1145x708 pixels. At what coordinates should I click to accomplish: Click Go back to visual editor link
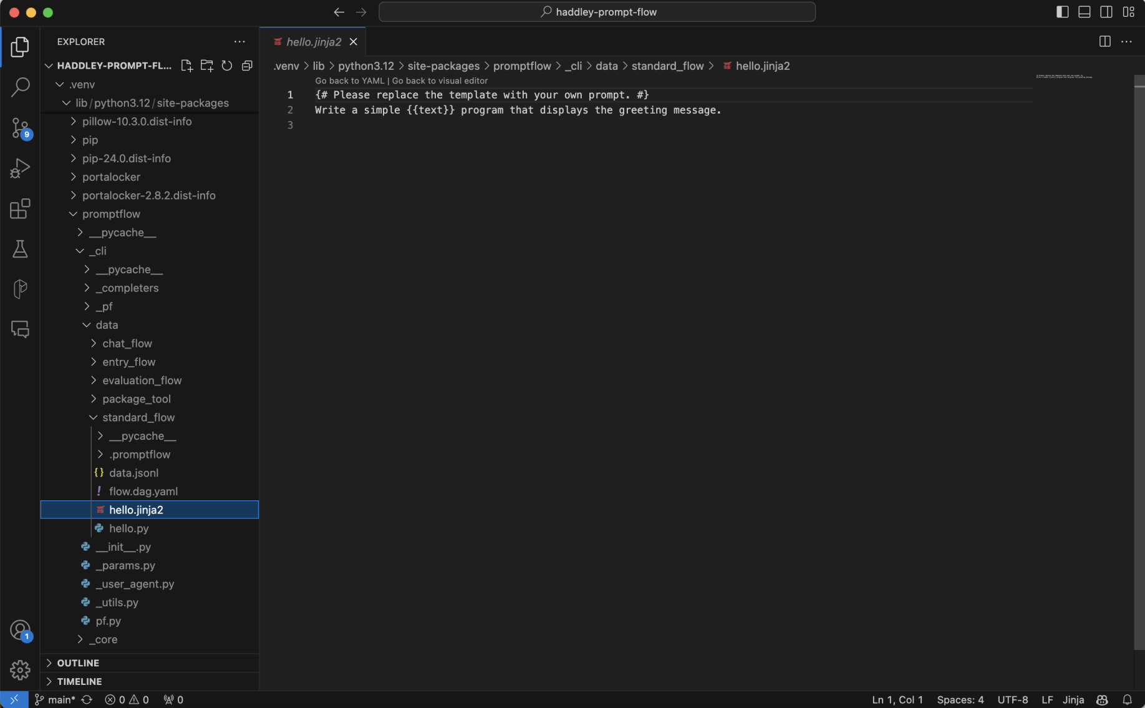pyautogui.click(x=440, y=80)
